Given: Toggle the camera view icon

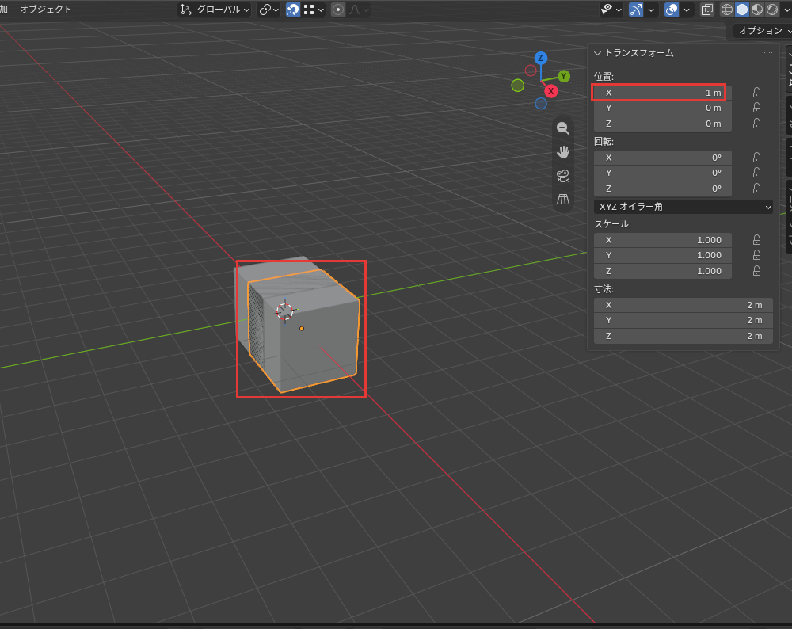Looking at the screenshot, I should (x=562, y=175).
